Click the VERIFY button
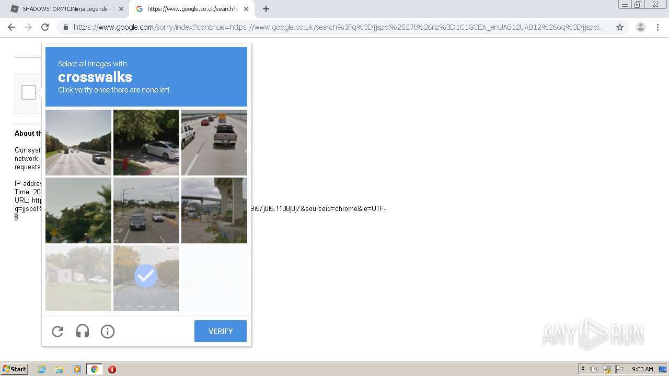Viewport: 669px width, 376px height. click(221, 331)
